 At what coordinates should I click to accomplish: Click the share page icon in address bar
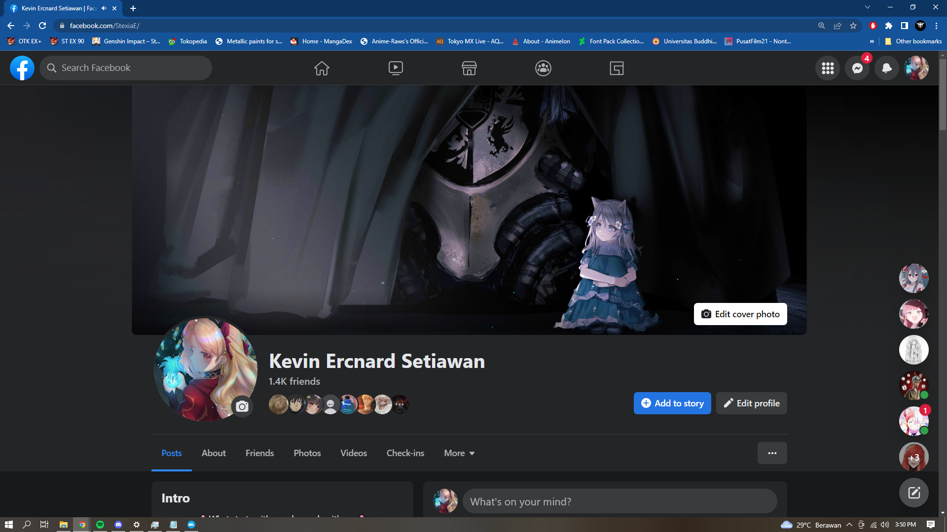click(x=838, y=26)
